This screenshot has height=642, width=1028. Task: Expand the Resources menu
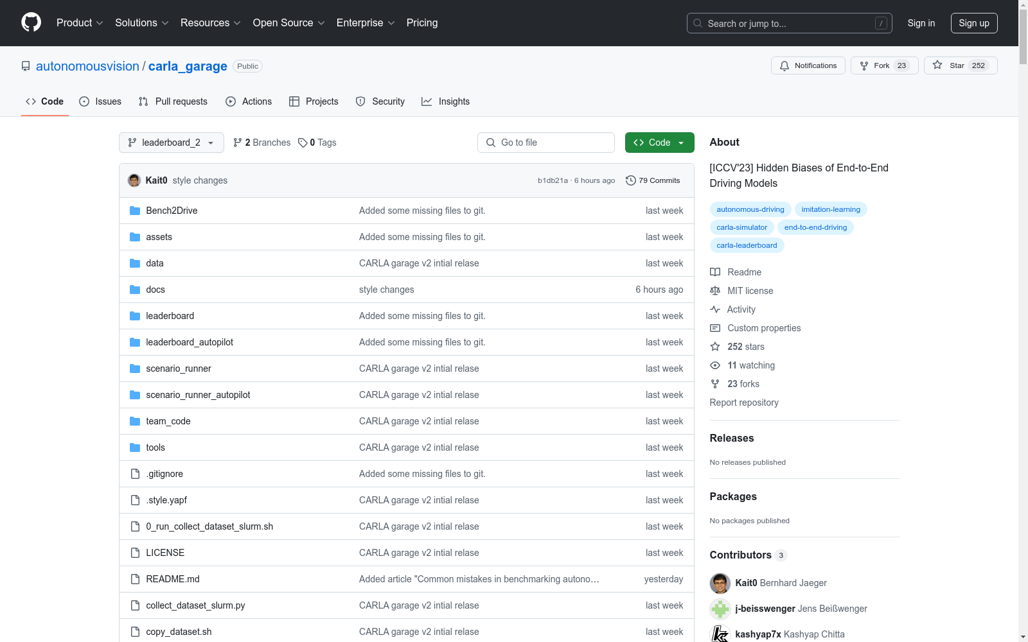click(211, 23)
